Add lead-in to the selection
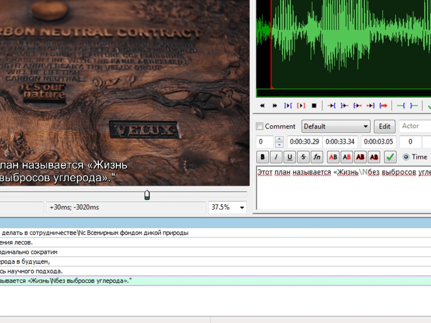The image size is (431, 323). tap(401, 106)
